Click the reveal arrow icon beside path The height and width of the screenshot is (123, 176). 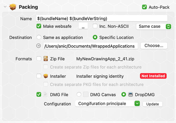click(39, 46)
